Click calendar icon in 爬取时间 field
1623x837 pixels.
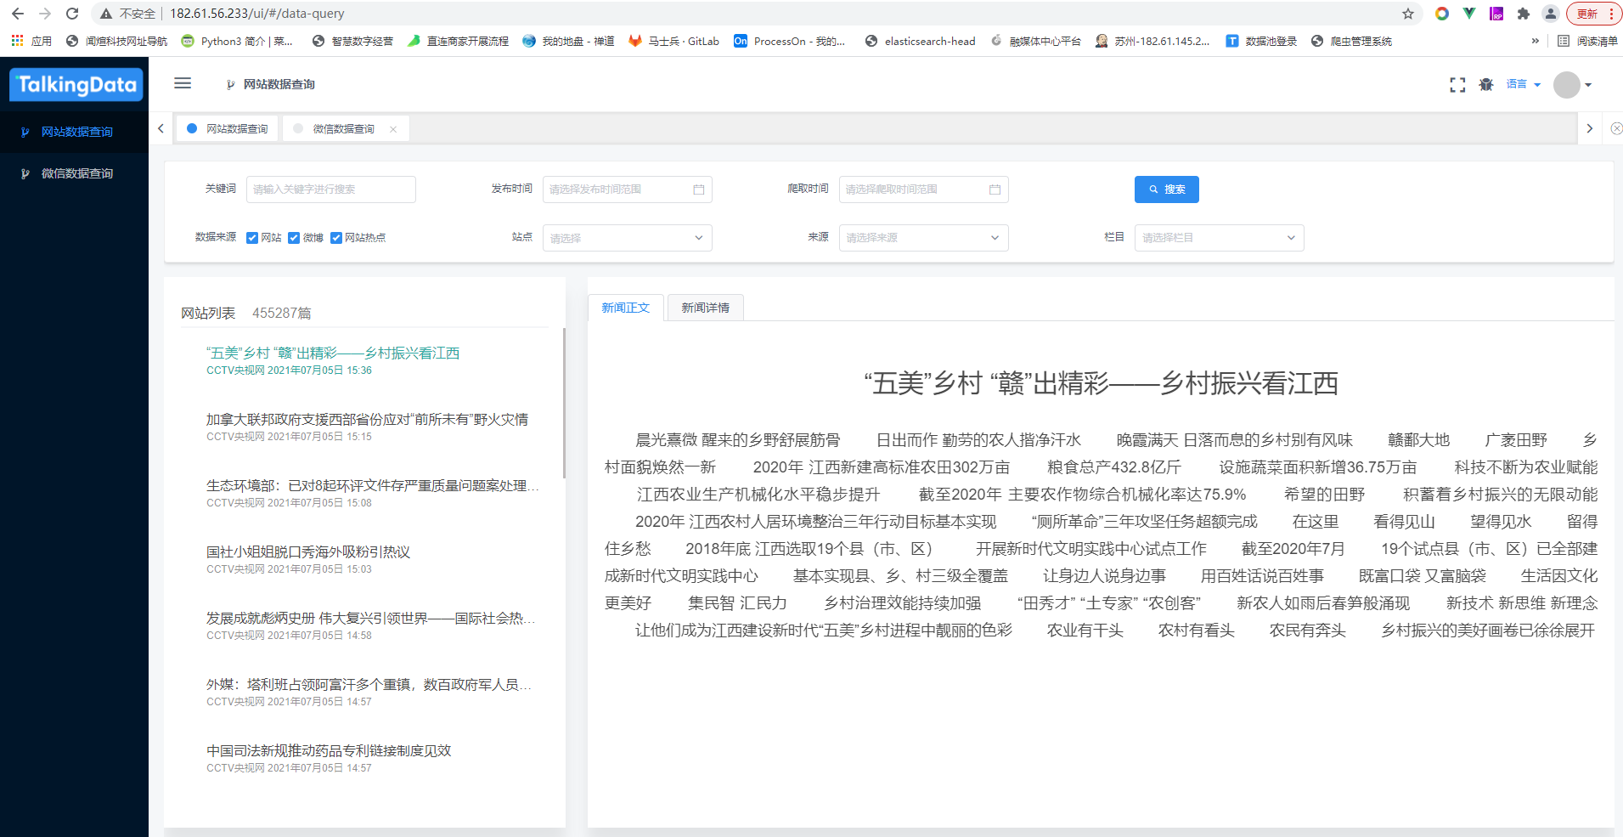(995, 189)
